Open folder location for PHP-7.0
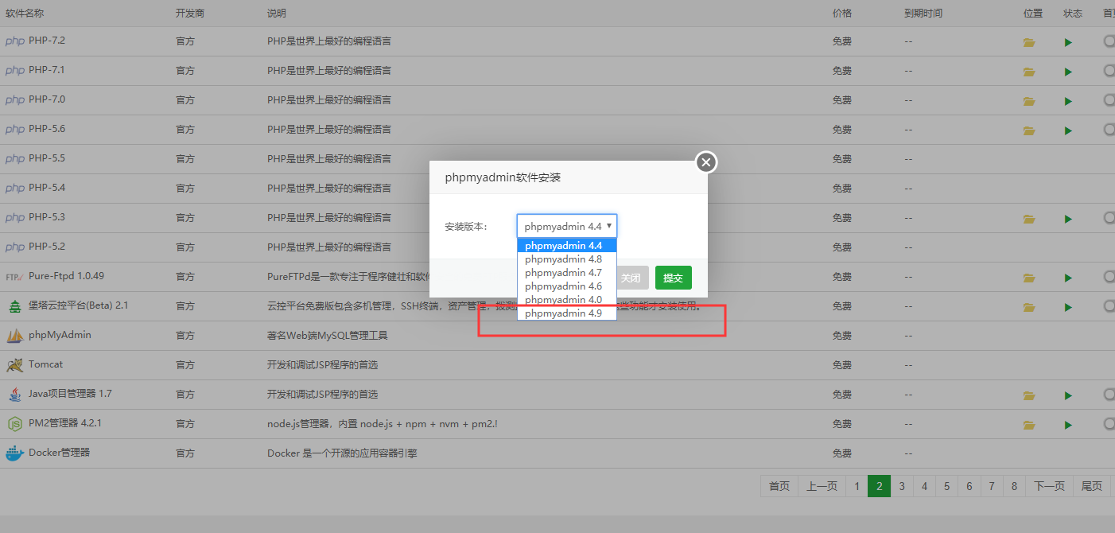Screen dimensions: 1115x533 (x=1029, y=101)
